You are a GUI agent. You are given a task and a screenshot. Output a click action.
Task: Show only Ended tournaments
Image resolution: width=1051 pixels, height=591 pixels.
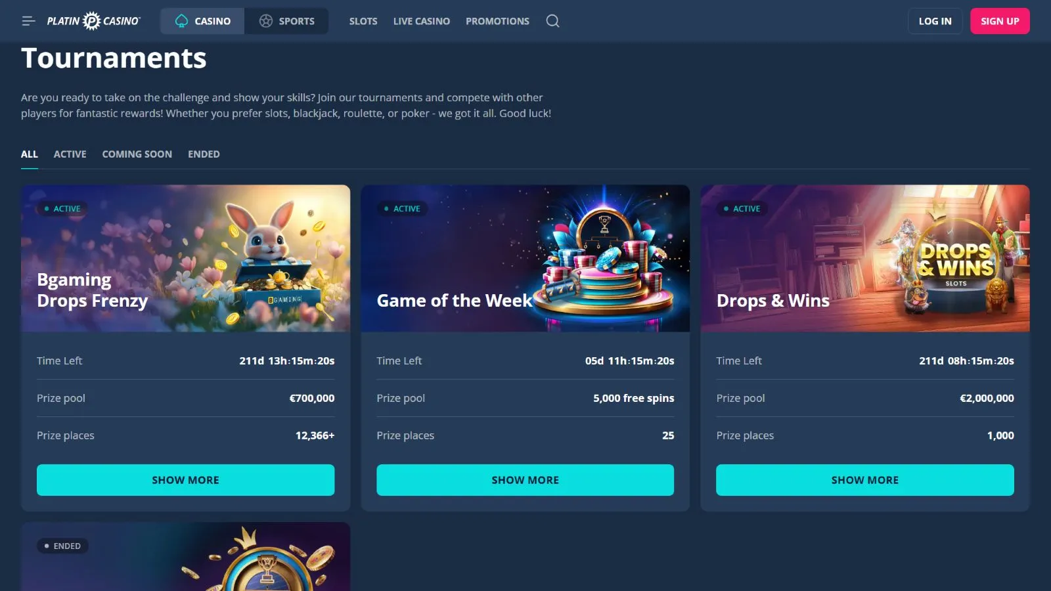(204, 154)
